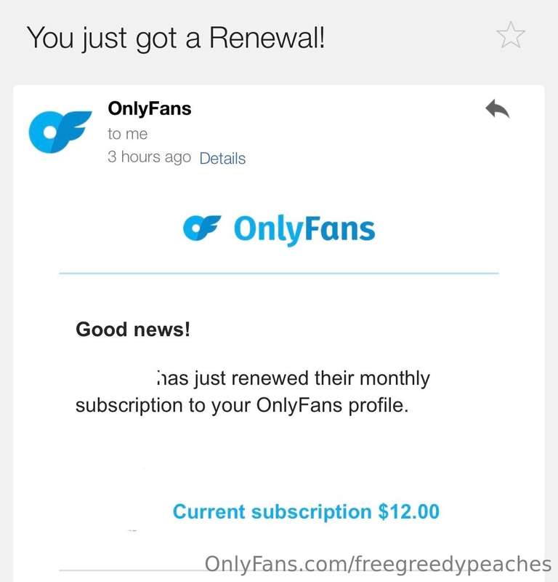Click the '$12.00' price amount
This screenshot has height=582, width=558.
click(x=408, y=511)
